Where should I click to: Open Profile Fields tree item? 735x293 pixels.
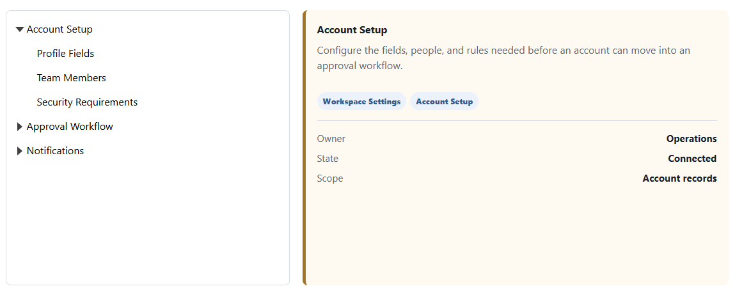[x=66, y=54]
